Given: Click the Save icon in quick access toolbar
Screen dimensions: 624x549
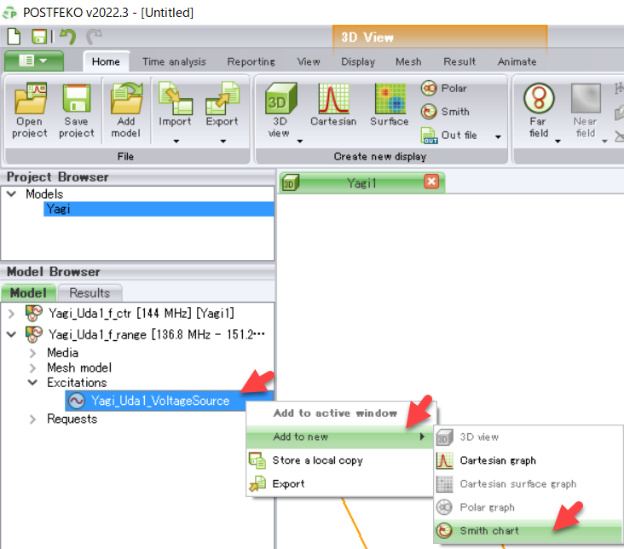Looking at the screenshot, I should pos(39,37).
